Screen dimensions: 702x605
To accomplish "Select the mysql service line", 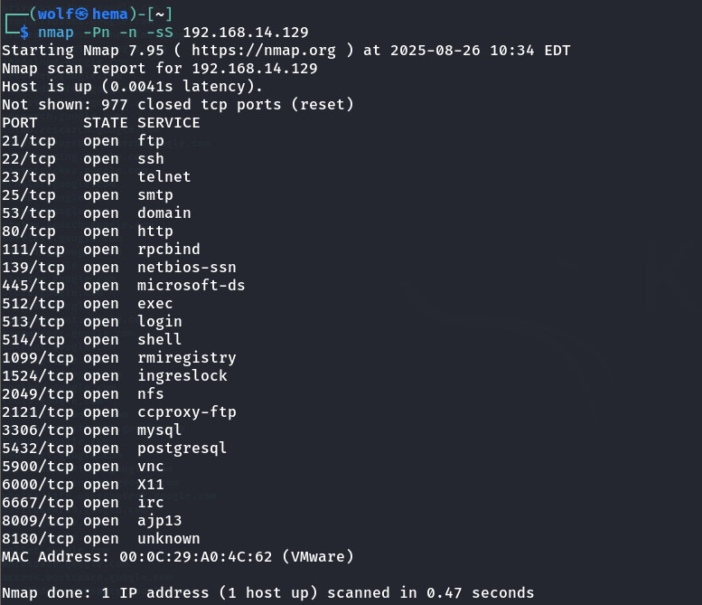I will pyautogui.click(x=159, y=430).
